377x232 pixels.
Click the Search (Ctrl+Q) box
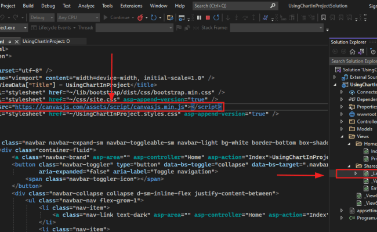tap(235, 6)
